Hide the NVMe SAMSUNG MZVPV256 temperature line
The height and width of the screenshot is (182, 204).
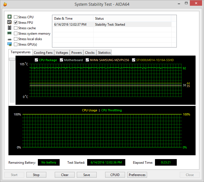tap(87, 60)
